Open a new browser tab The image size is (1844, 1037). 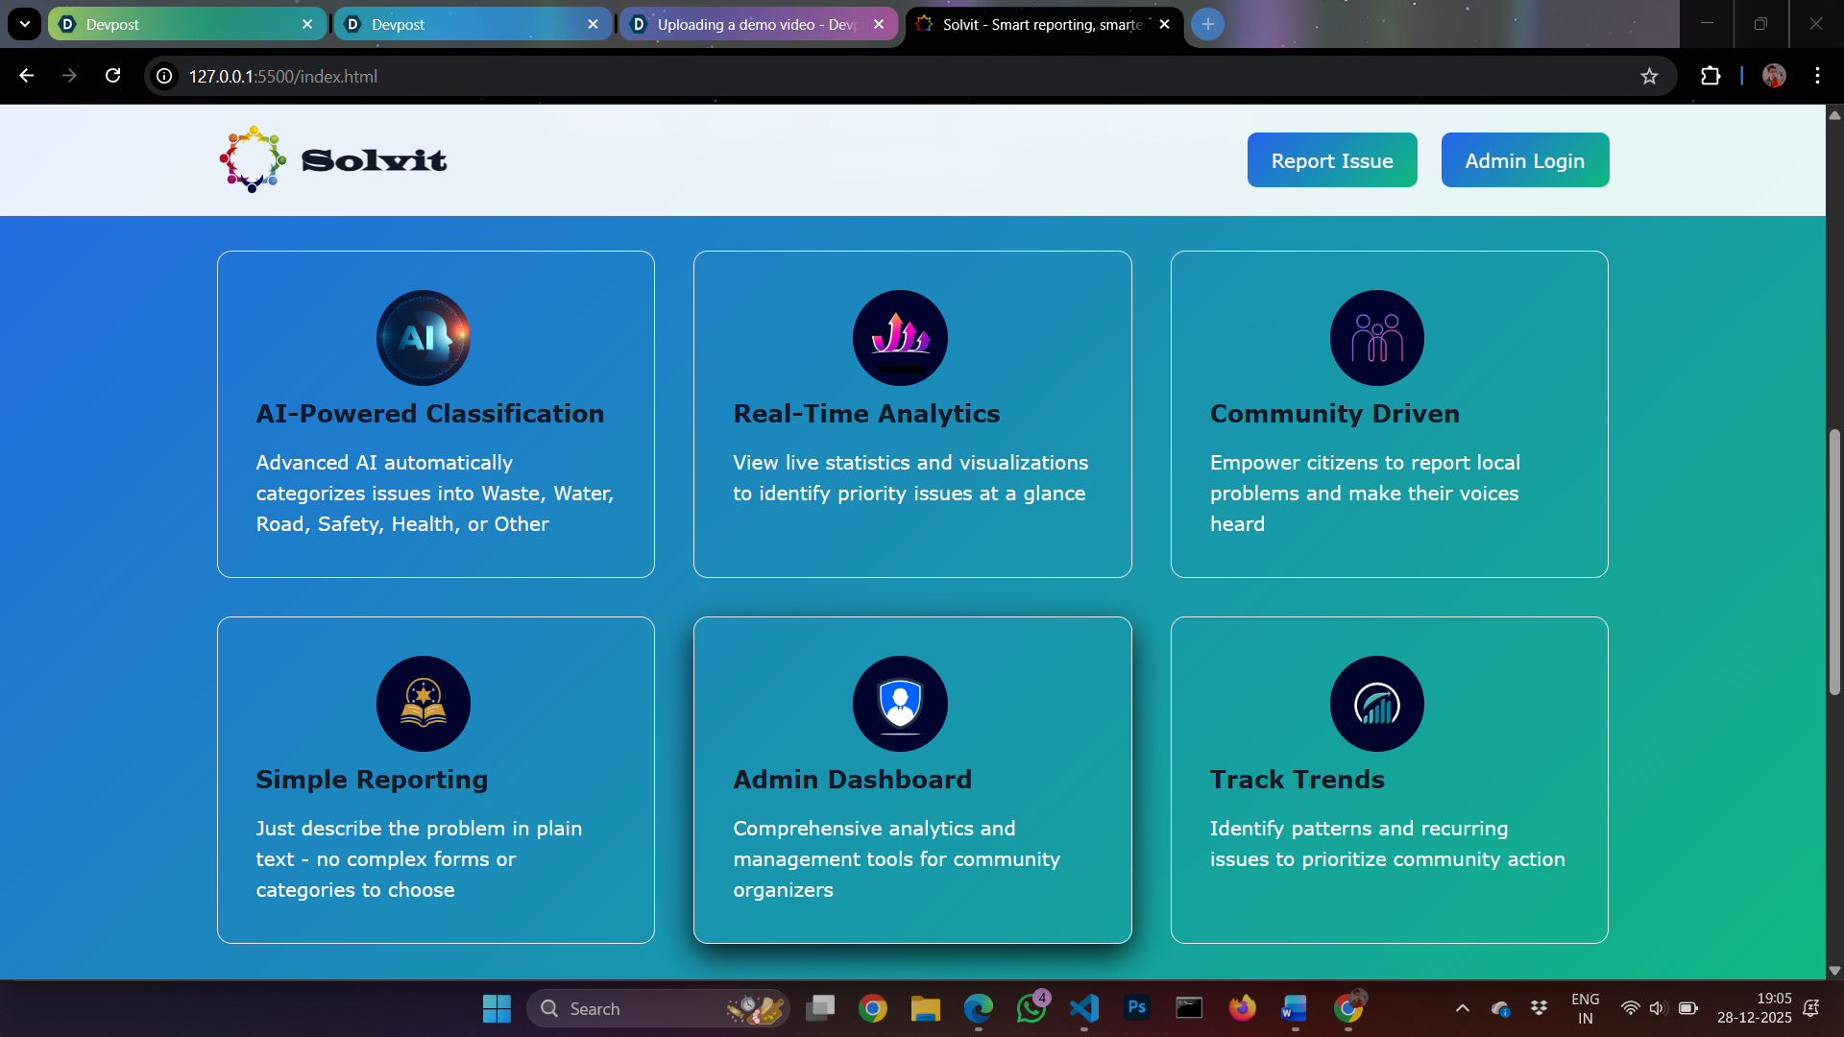pyautogui.click(x=1207, y=24)
